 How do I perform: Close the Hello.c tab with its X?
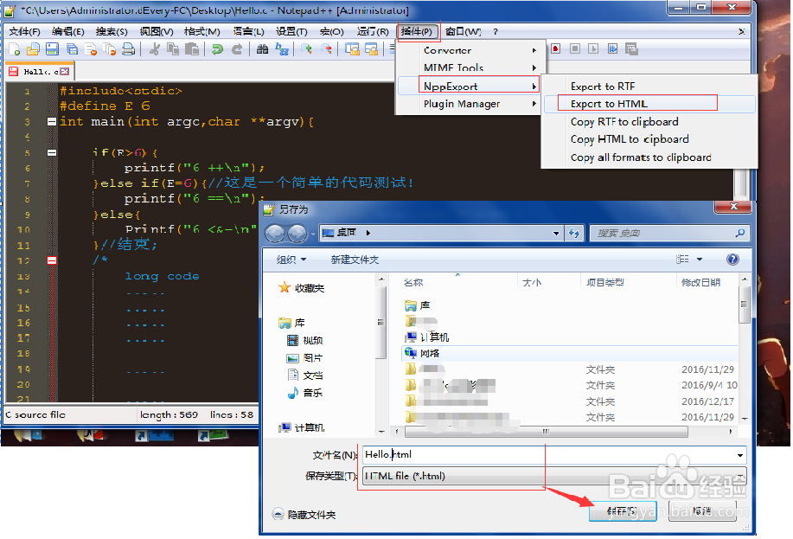coord(64,71)
